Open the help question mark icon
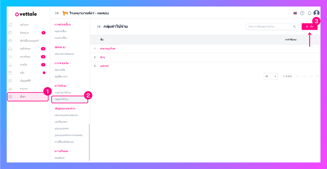 pyautogui.click(x=302, y=13)
